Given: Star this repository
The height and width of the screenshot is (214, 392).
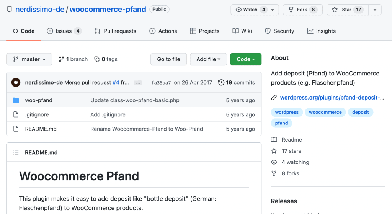Looking at the screenshot, I should 348,10.
